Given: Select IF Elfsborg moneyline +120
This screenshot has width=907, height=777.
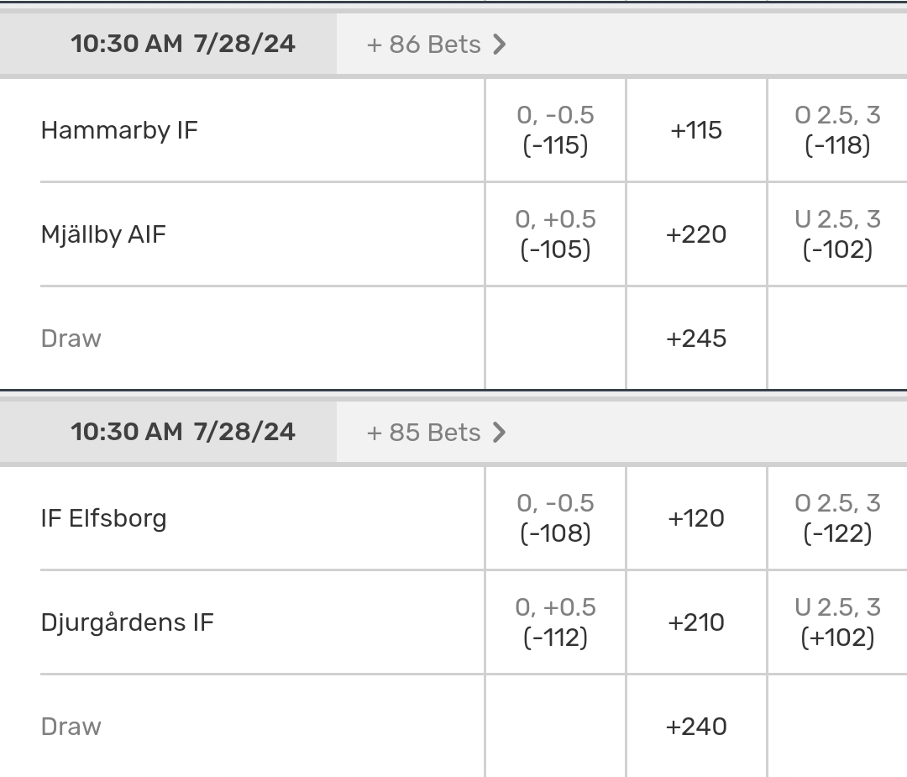Looking at the screenshot, I should pos(696,518).
